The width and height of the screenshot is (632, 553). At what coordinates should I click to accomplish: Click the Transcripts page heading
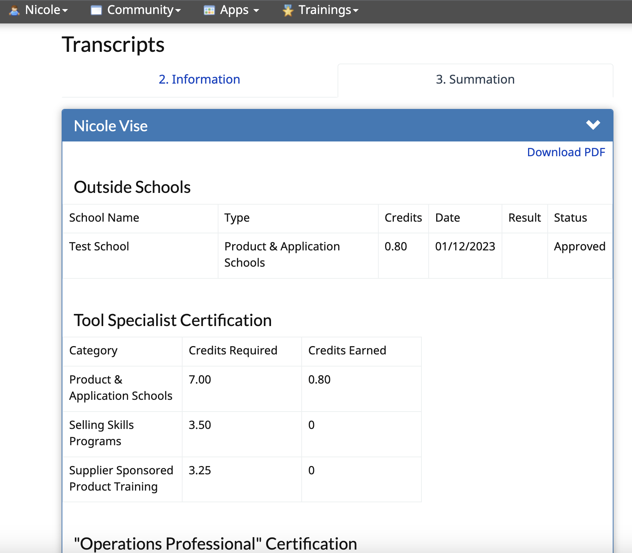(113, 45)
